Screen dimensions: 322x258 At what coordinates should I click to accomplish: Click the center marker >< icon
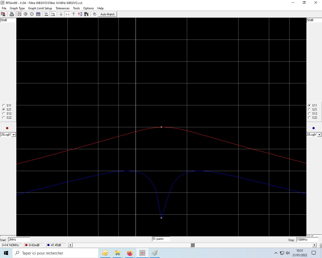pos(67,14)
